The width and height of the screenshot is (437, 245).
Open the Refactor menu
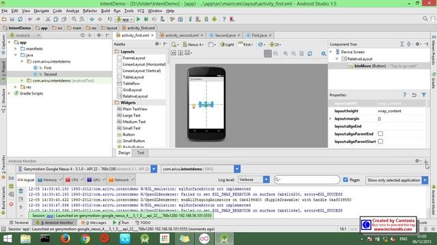coord(89,11)
